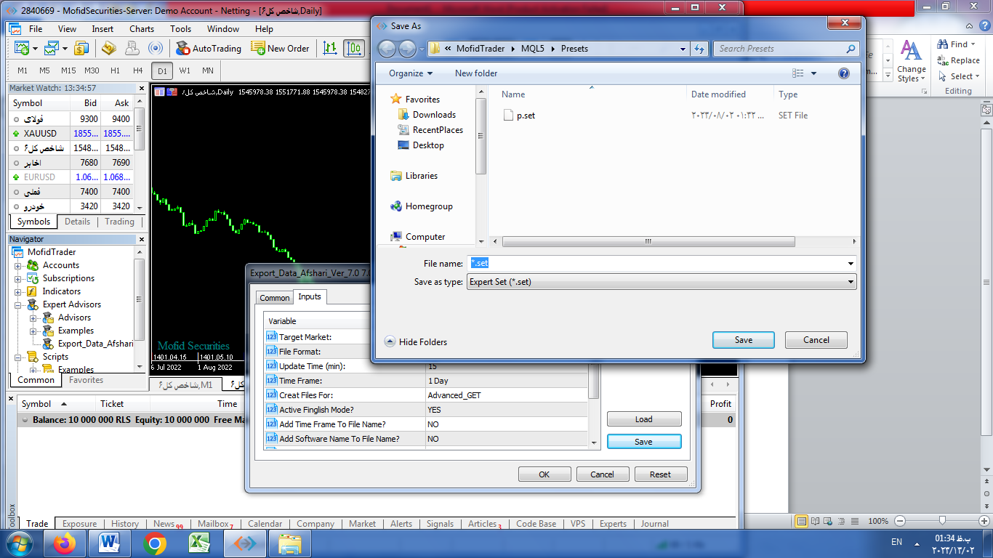Image resolution: width=993 pixels, height=558 pixels.
Task: Select the M1 timeframe
Action: point(23,70)
